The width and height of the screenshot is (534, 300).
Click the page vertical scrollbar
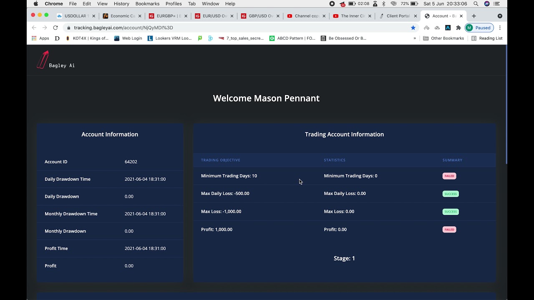coord(506,104)
